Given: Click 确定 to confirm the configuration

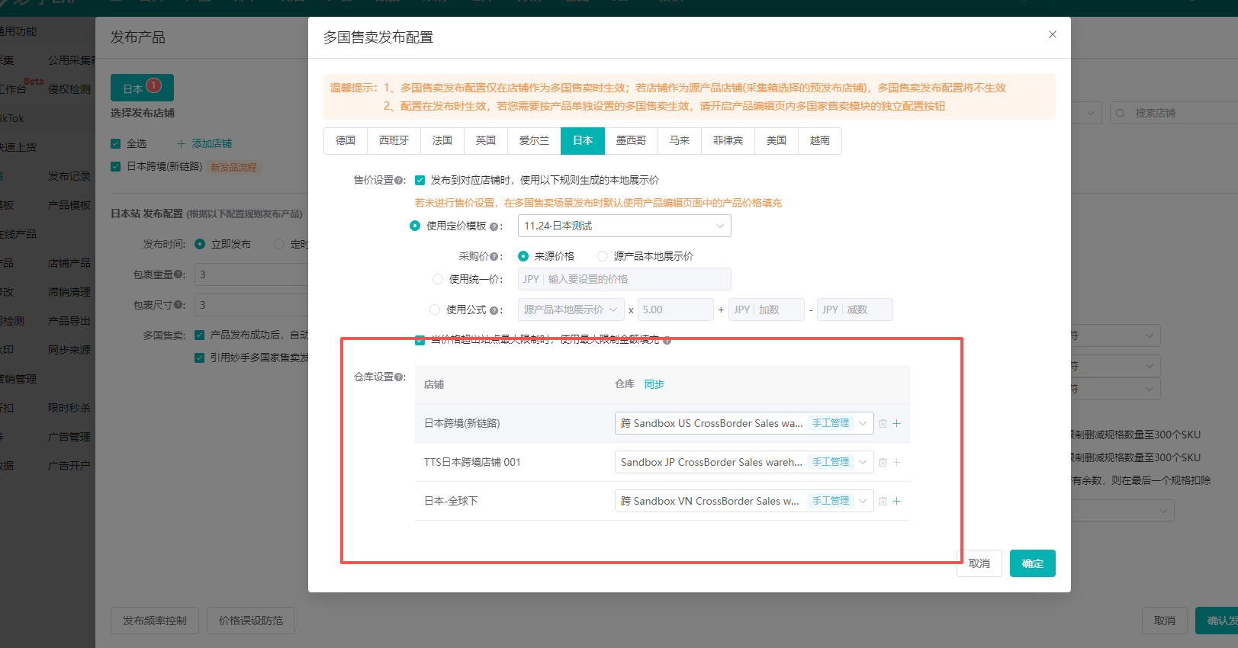Looking at the screenshot, I should [x=1033, y=563].
